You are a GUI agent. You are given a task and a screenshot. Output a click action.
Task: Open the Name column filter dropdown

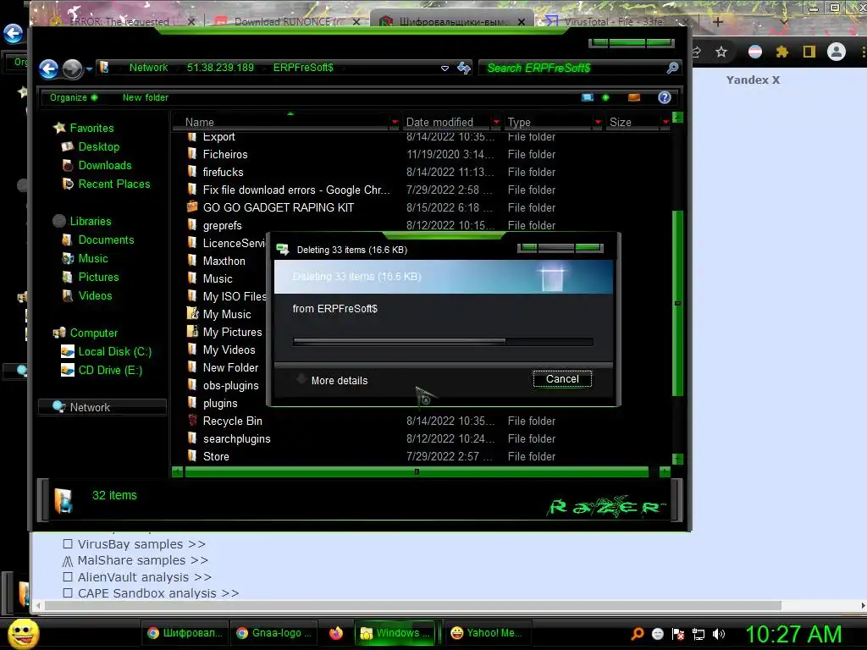click(395, 122)
